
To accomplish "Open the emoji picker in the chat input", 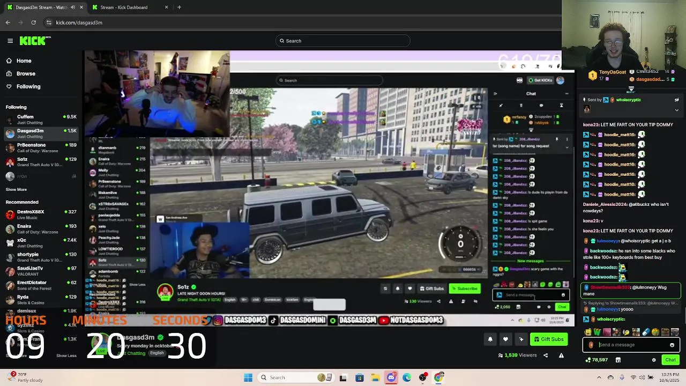I will pos(672,345).
